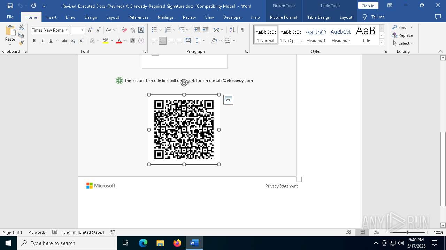Expand the Paste options arrow
Viewport: 446px width, 250px height.
coord(10,44)
